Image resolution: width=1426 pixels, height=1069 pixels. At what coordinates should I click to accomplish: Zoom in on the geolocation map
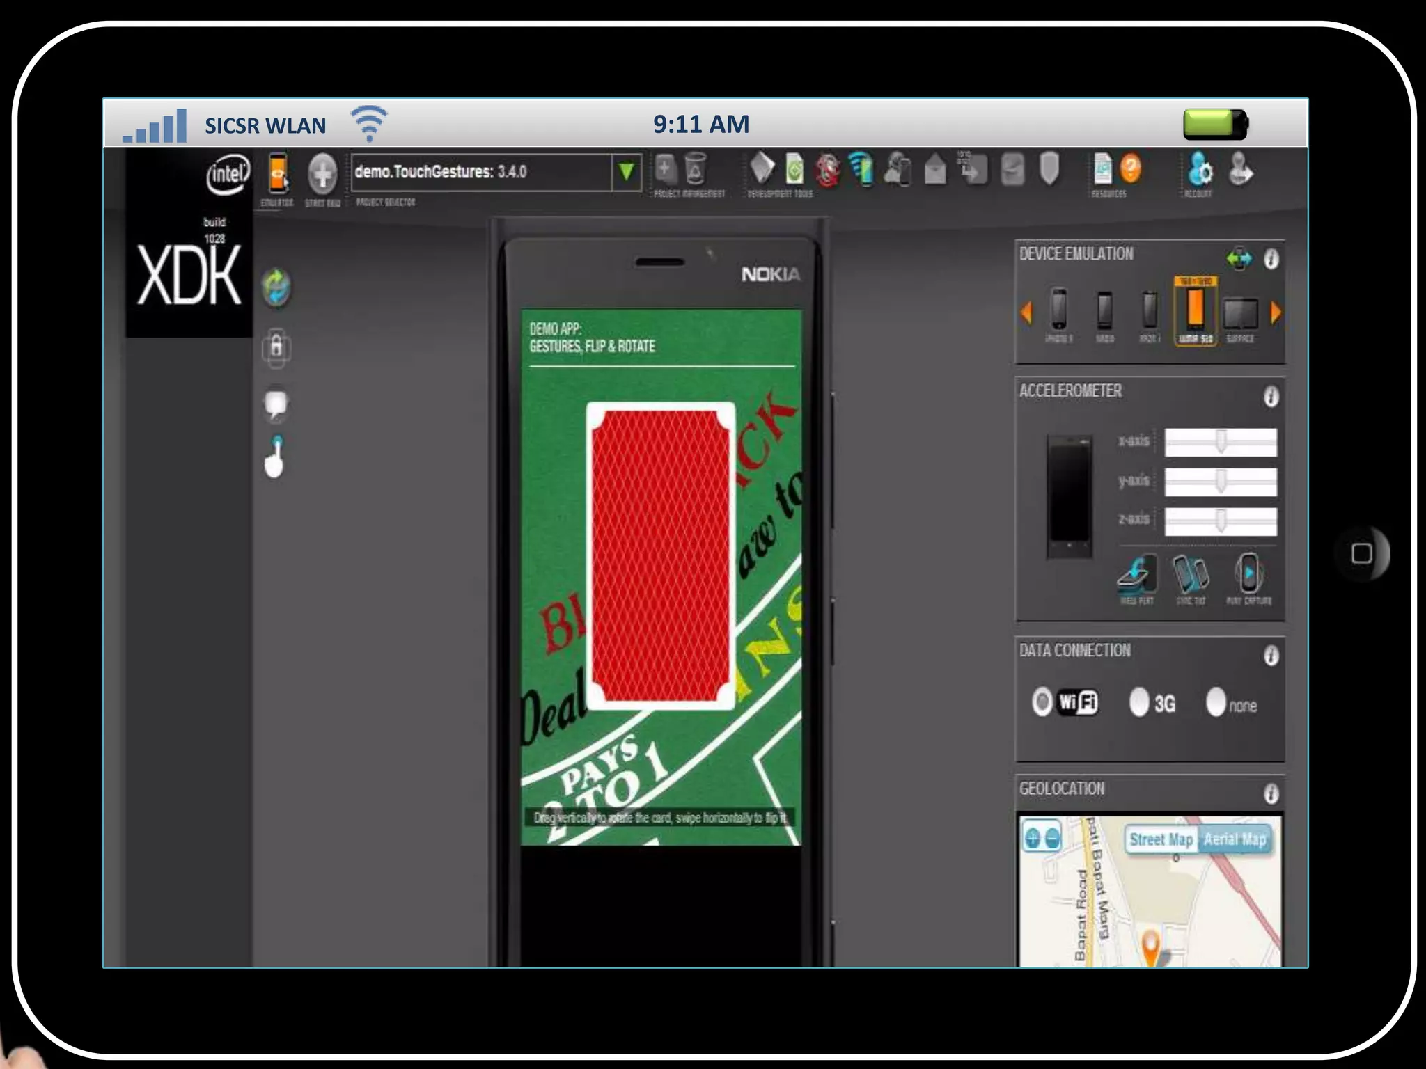1032,839
